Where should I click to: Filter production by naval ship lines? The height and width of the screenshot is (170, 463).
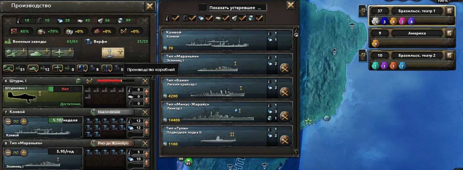point(107,68)
